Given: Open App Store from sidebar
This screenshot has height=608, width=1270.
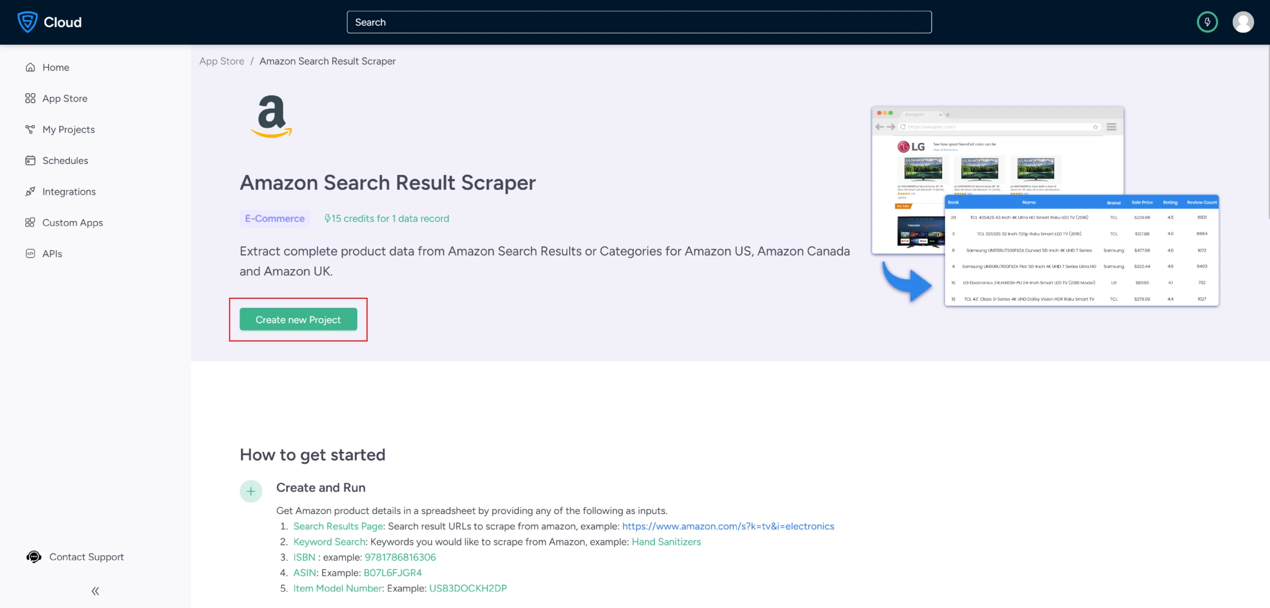Looking at the screenshot, I should (x=65, y=98).
